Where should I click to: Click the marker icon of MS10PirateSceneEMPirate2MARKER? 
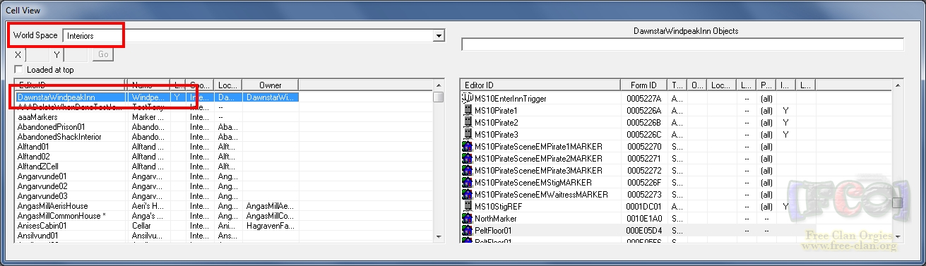click(x=467, y=158)
